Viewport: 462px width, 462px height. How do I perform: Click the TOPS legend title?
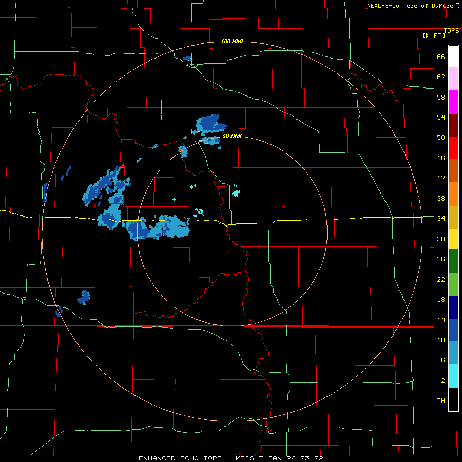(451, 30)
